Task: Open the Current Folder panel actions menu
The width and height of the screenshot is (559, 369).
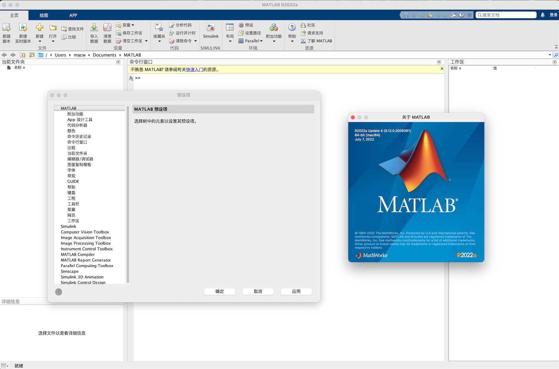Action: click(x=118, y=62)
